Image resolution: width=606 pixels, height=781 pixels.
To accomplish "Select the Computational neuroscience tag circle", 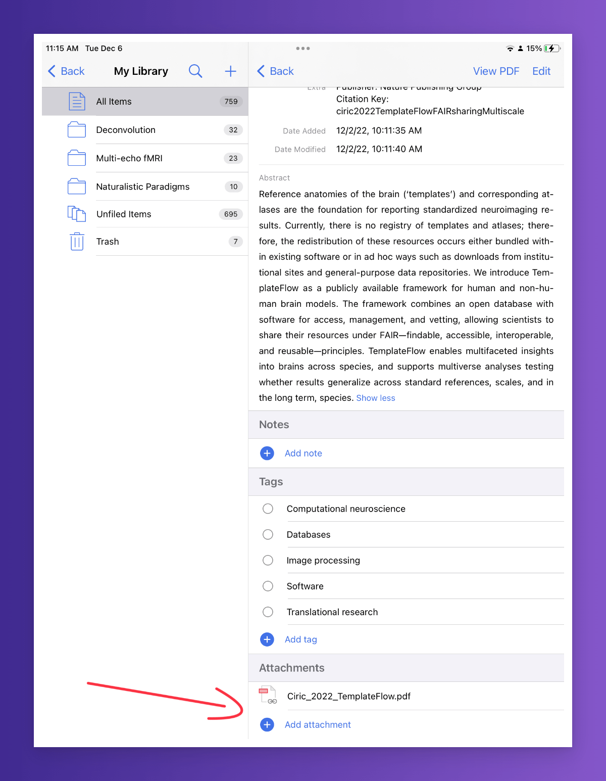I will pyautogui.click(x=268, y=509).
